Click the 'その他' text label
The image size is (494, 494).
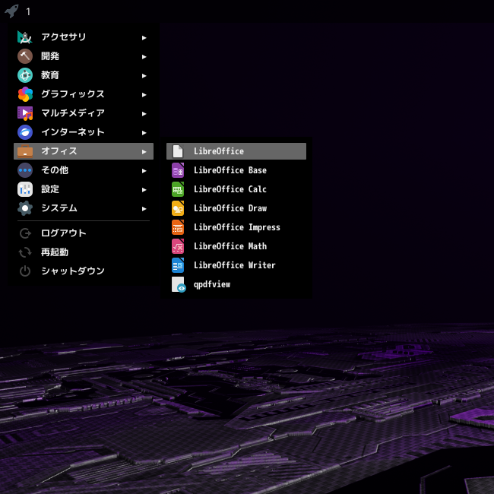click(x=55, y=170)
